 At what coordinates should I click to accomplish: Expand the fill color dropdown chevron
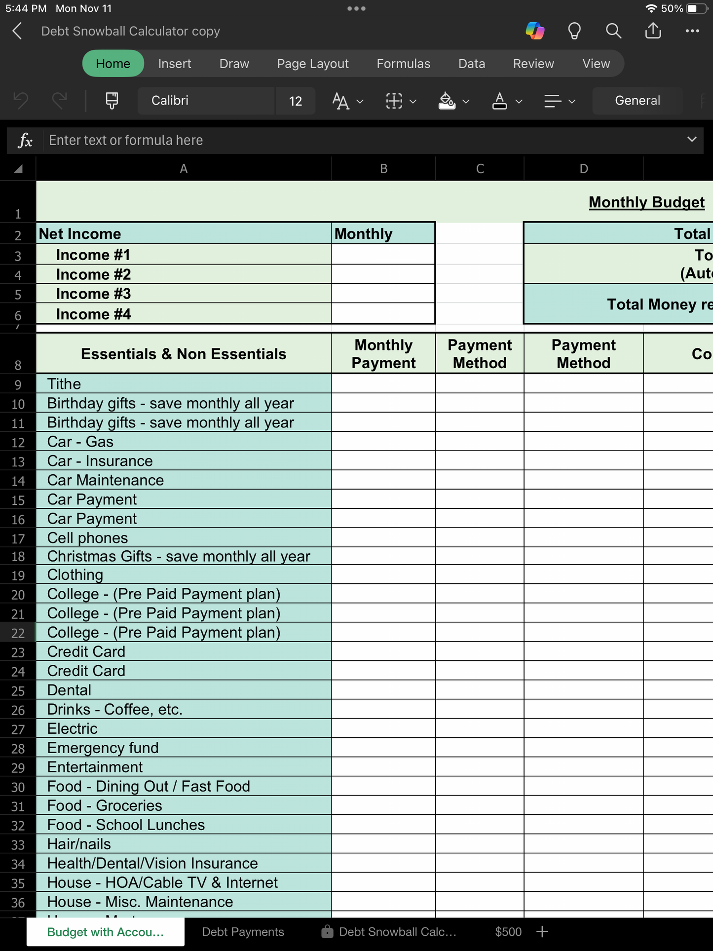point(466,102)
